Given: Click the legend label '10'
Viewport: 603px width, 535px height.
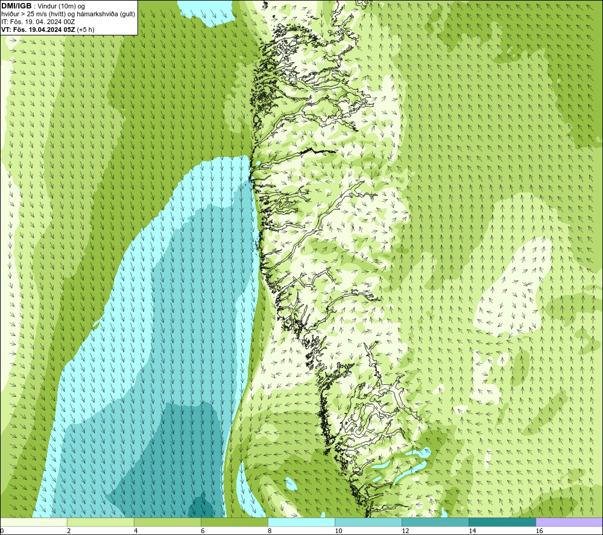Looking at the screenshot, I should tap(338, 531).
